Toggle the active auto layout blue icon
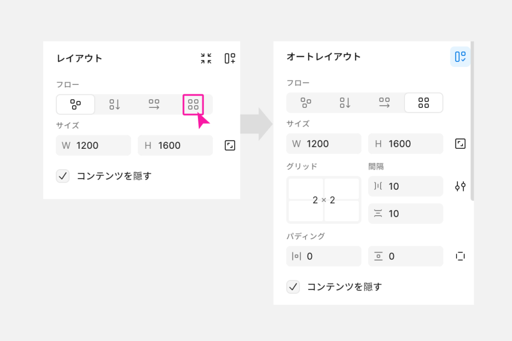The image size is (512, 341). (x=460, y=57)
